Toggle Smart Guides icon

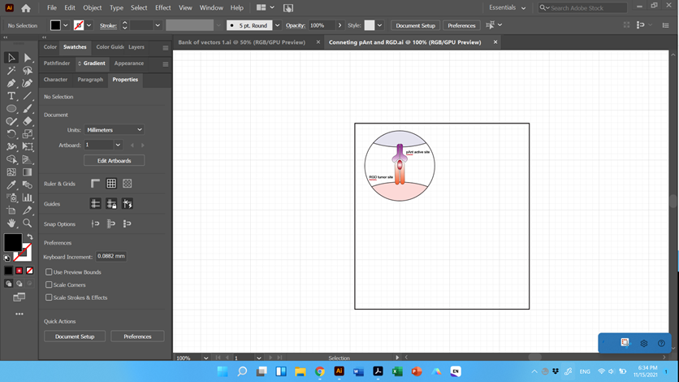[x=127, y=203]
